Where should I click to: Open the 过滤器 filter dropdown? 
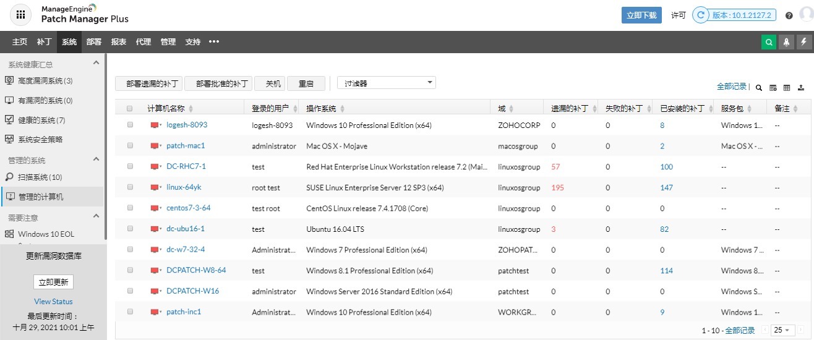tap(386, 83)
